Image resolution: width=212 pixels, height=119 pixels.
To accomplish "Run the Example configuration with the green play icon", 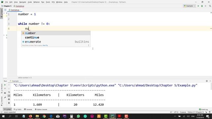I will 198,6.
